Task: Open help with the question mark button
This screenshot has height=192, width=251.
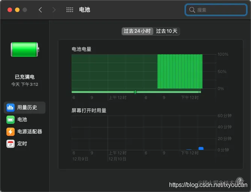Action: (x=240, y=181)
